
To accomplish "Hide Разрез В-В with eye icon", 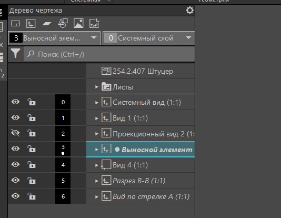I will [x=15, y=180].
